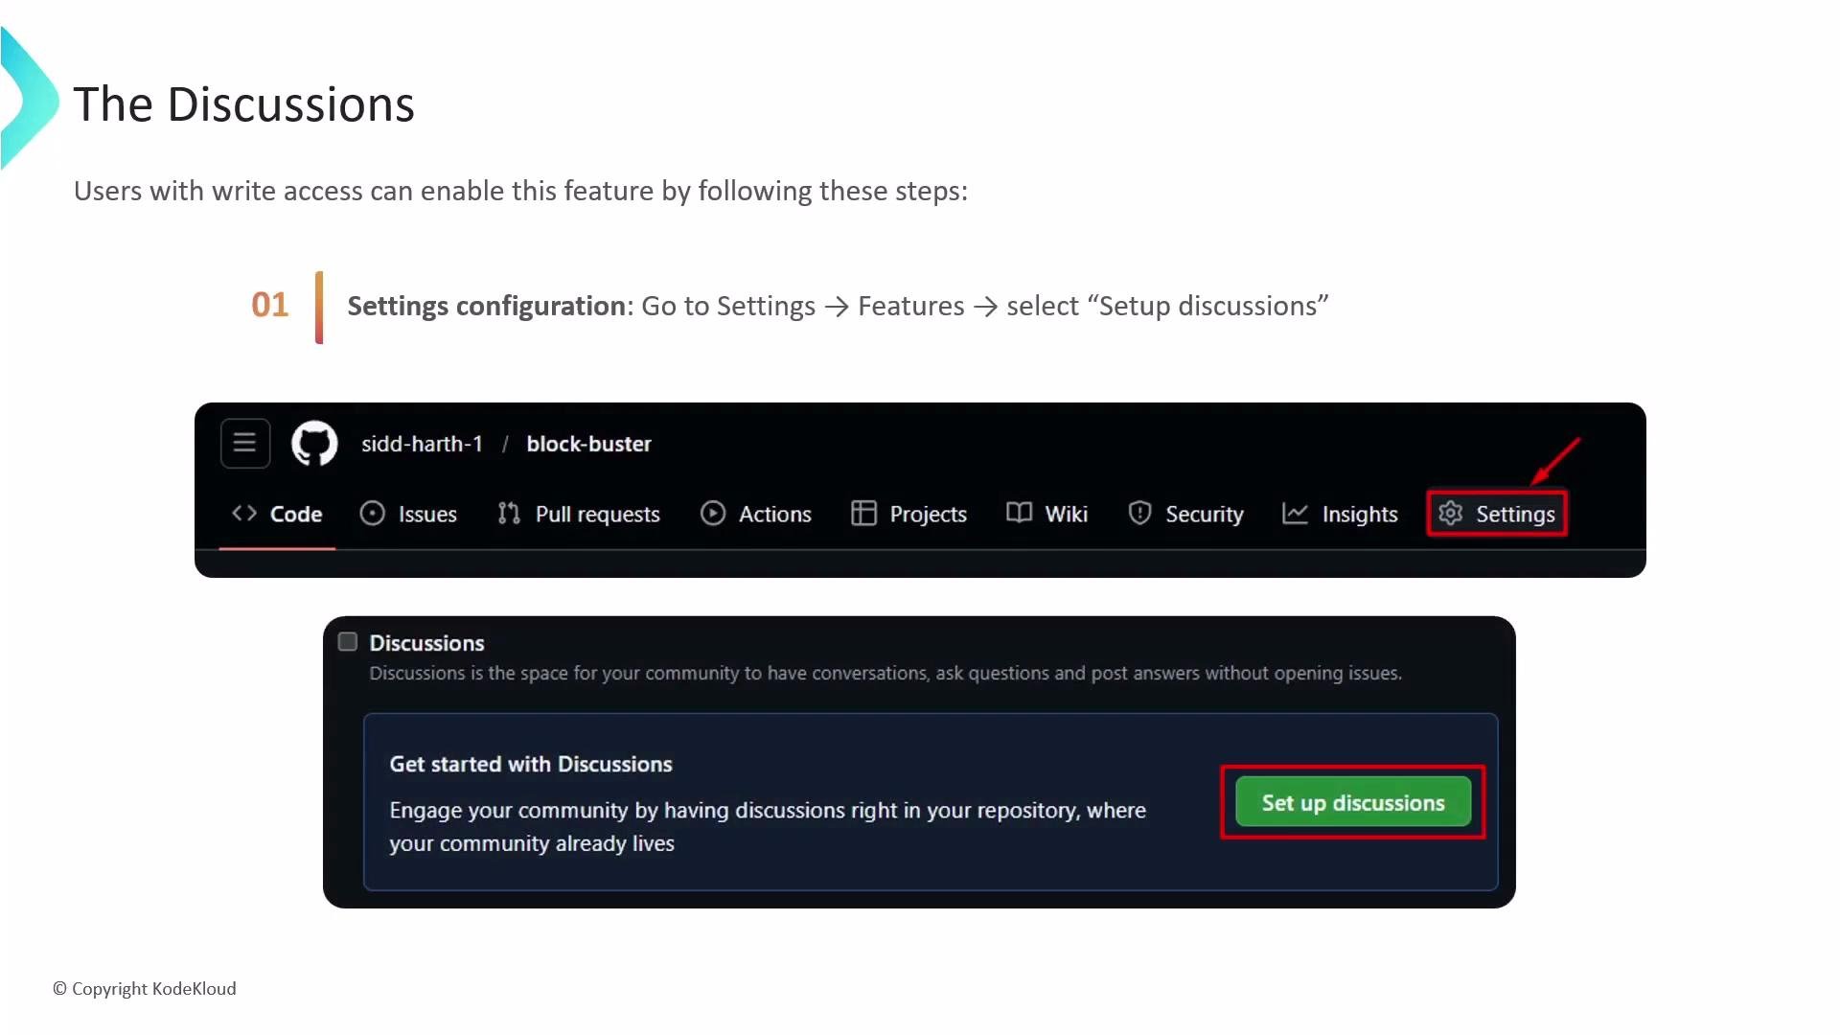This screenshot has width=1840, height=1035.
Task: Click the Code tab angle-brackets icon
Action: click(x=244, y=514)
